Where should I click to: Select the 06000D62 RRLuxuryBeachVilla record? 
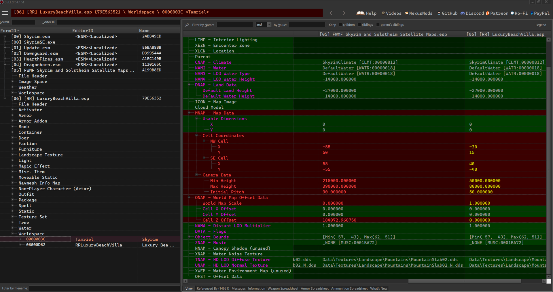pos(90,245)
